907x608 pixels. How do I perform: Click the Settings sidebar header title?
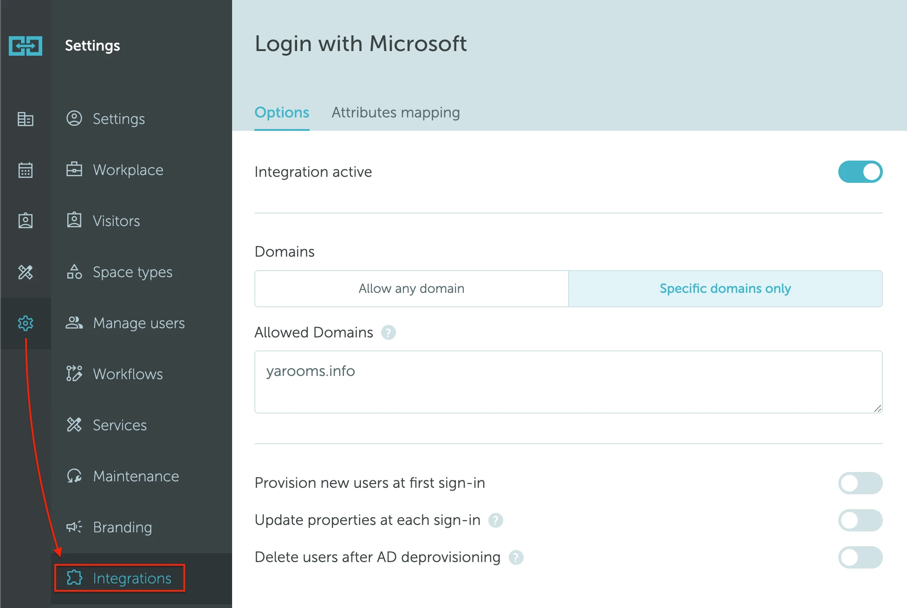92,45
